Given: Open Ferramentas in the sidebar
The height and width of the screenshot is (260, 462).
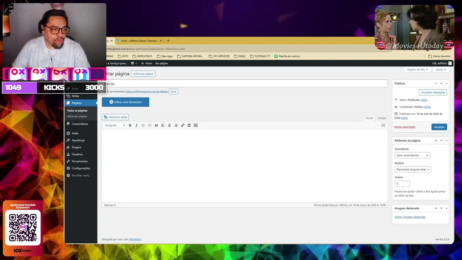Looking at the screenshot, I should coord(79,161).
